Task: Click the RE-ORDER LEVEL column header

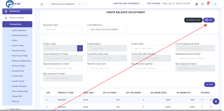Action: 159,93
